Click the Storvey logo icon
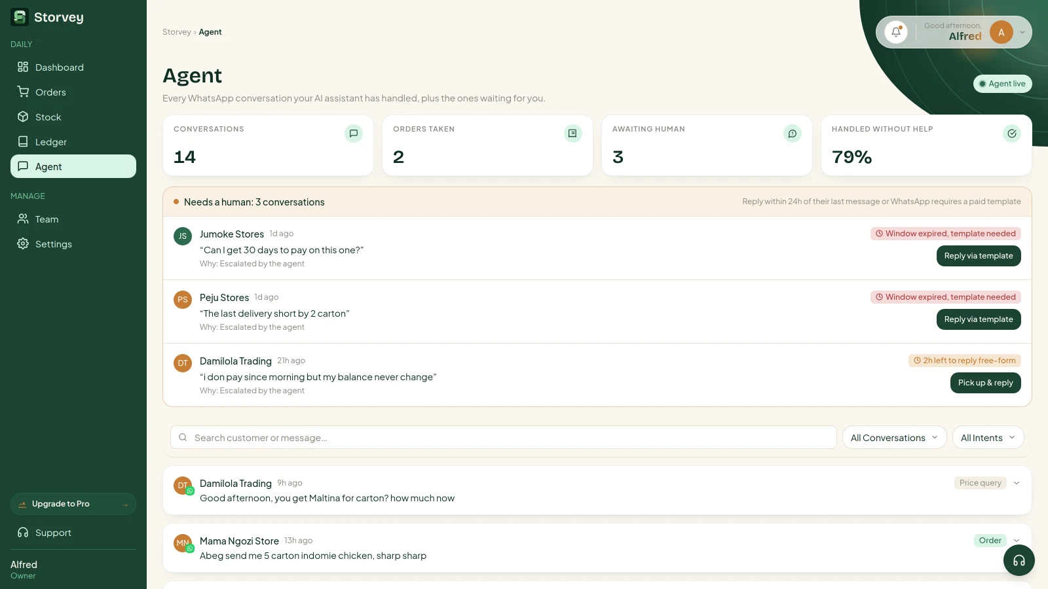Screen dimensions: 1048x589 (20, 17)
